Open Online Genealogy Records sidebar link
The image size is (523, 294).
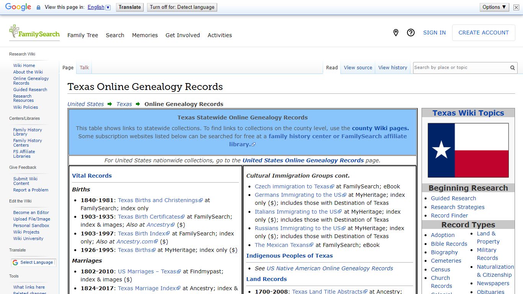tap(31, 81)
